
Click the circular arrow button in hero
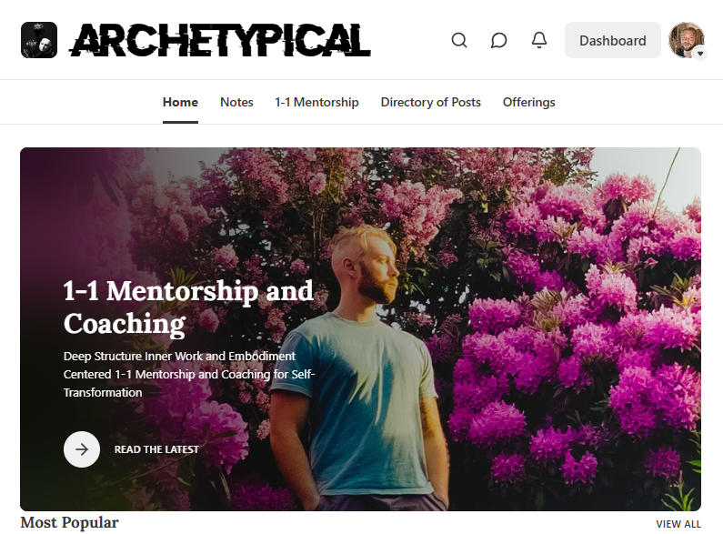pos(82,449)
